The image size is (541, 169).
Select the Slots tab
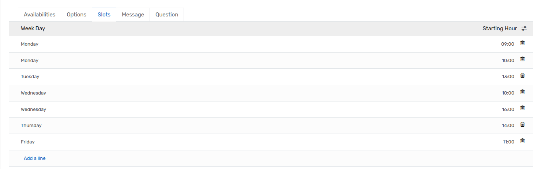point(104,15)
